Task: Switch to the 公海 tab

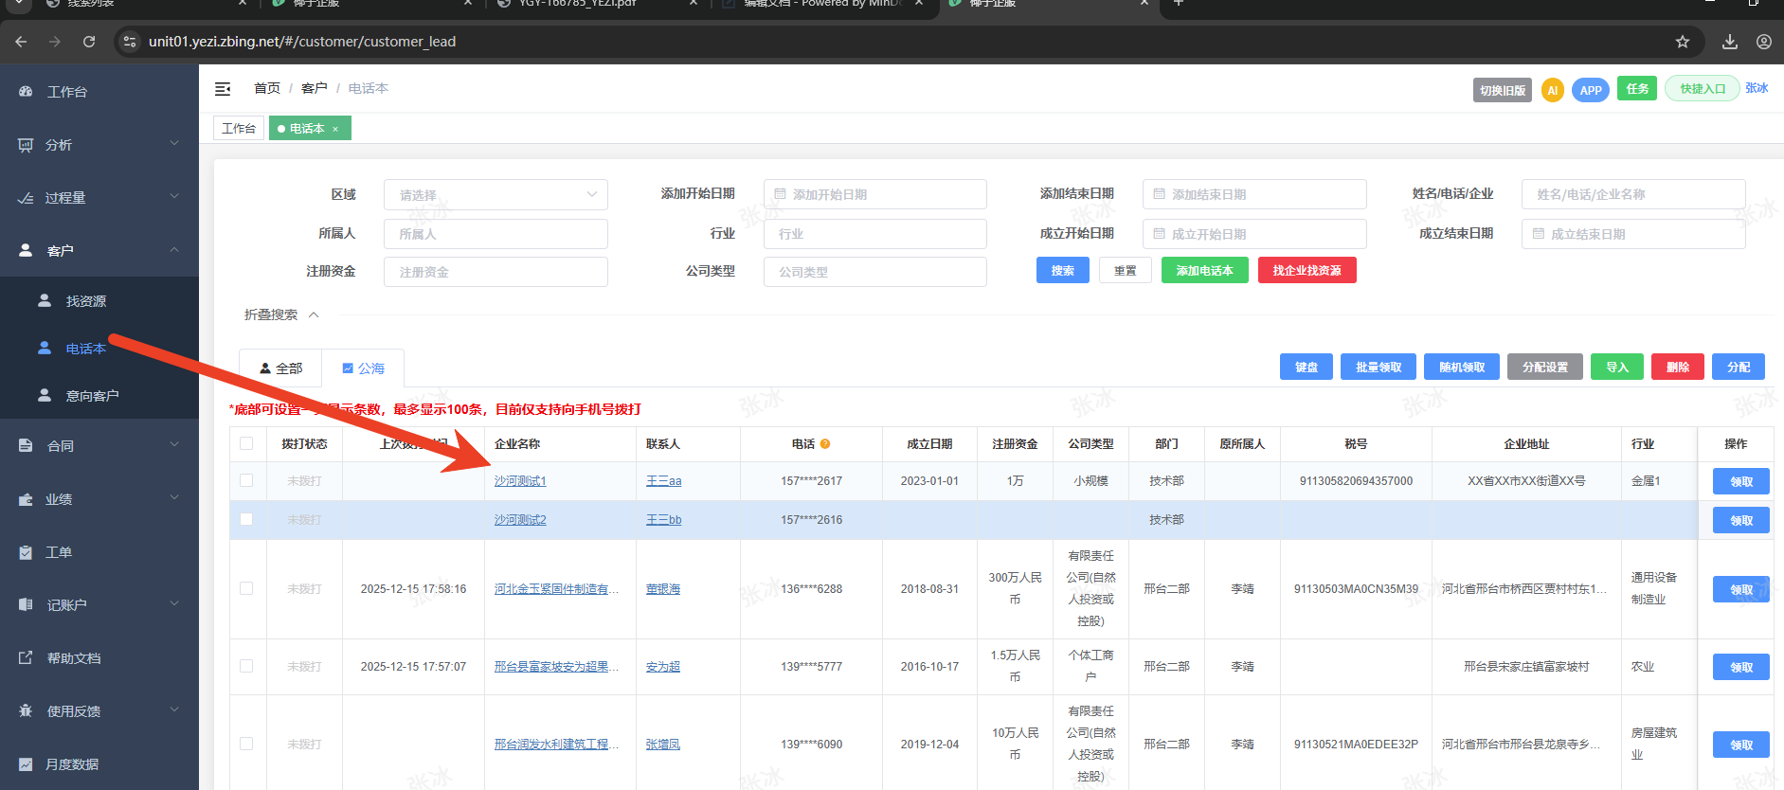Action: [363, 368]
